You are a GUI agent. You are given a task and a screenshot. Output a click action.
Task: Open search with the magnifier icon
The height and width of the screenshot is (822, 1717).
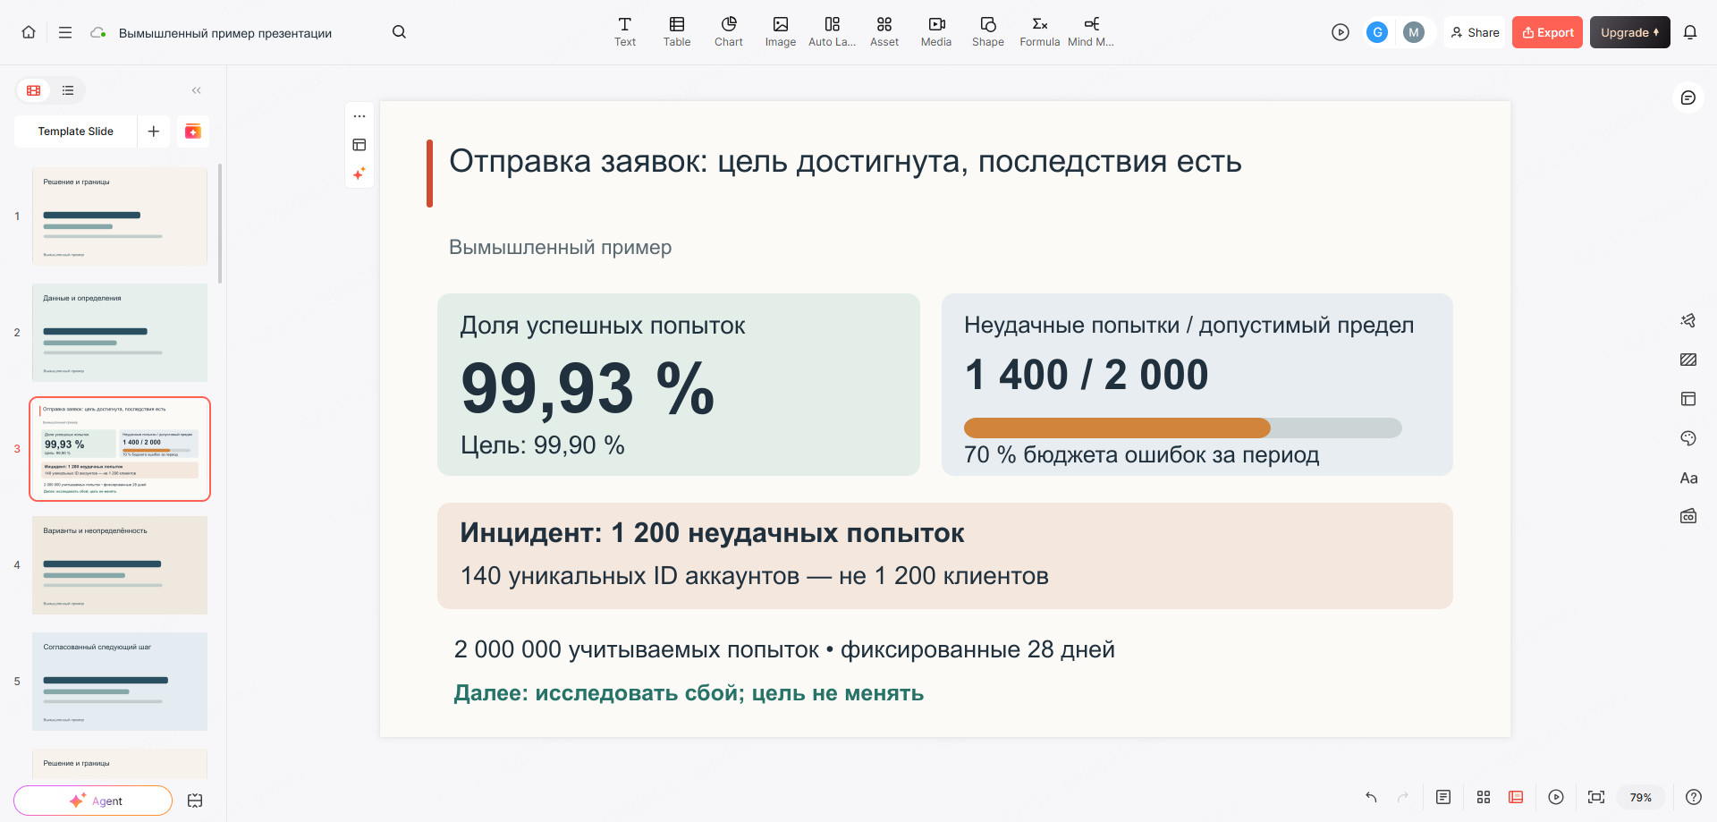[x=399, y=32]
